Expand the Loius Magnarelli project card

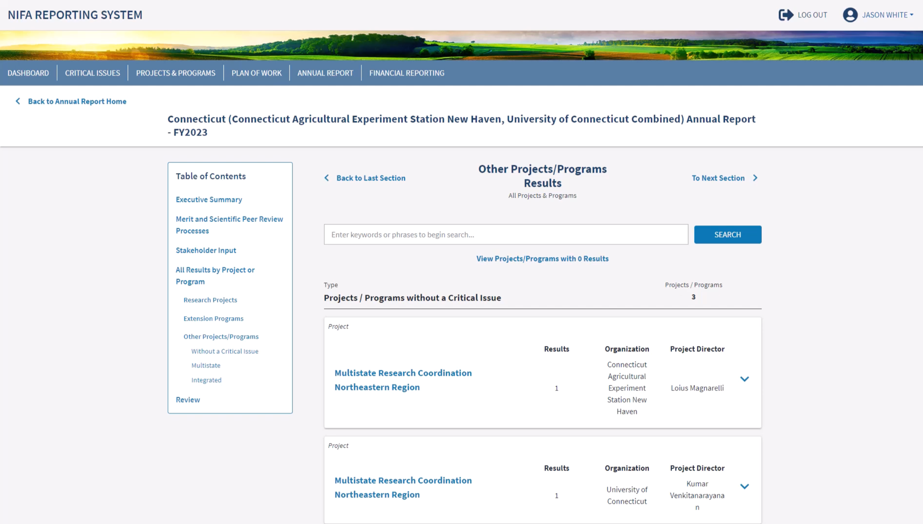(744, 379)
